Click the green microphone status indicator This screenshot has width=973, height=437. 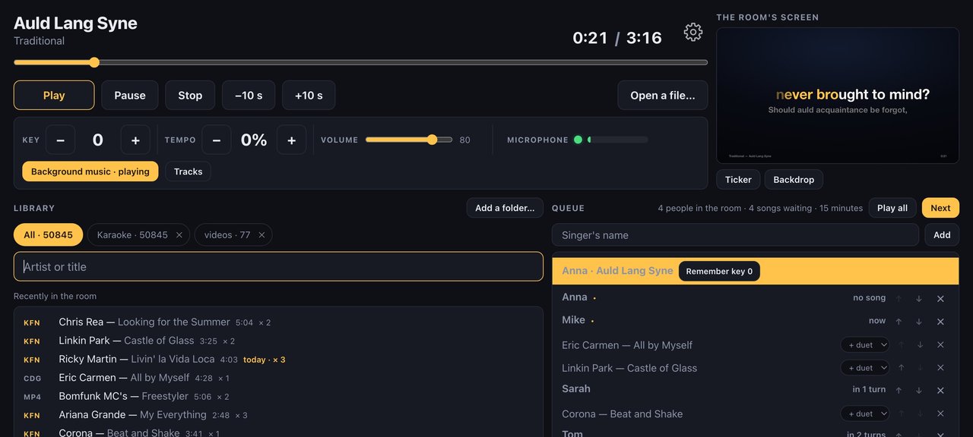tap(578, 140)
